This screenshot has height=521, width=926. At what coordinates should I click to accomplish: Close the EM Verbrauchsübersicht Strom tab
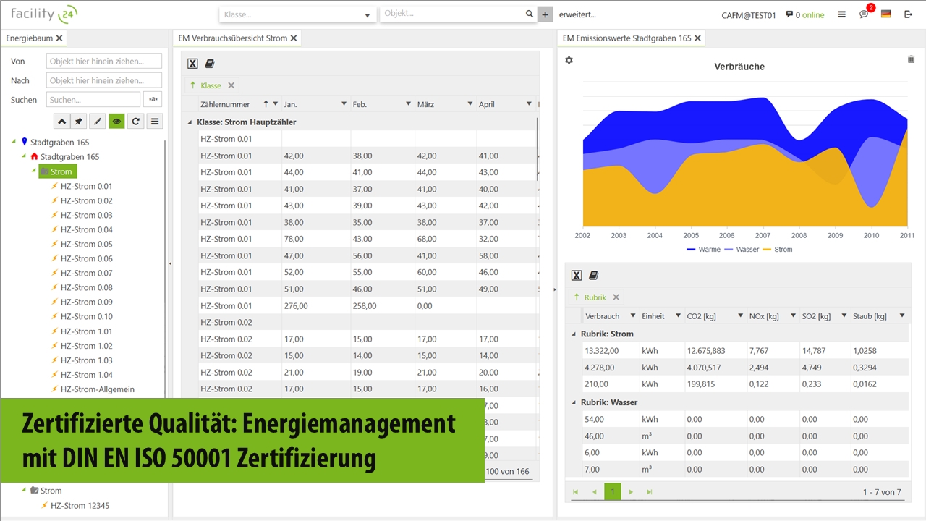(x=294, y=38)
